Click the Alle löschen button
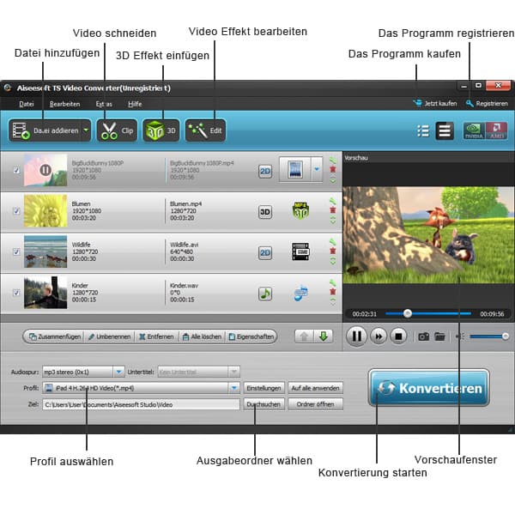Viewport: 515px width, 515px height. pyautogui.click(x=202, y=336)
